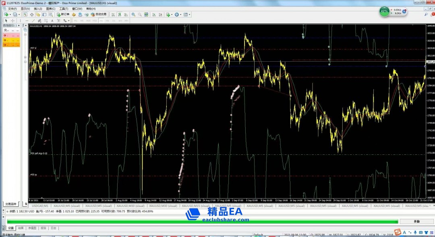Toggle the 自动交易 AutoTrading button
This screenshot has width=435, height=237.
tap(99, 15)
